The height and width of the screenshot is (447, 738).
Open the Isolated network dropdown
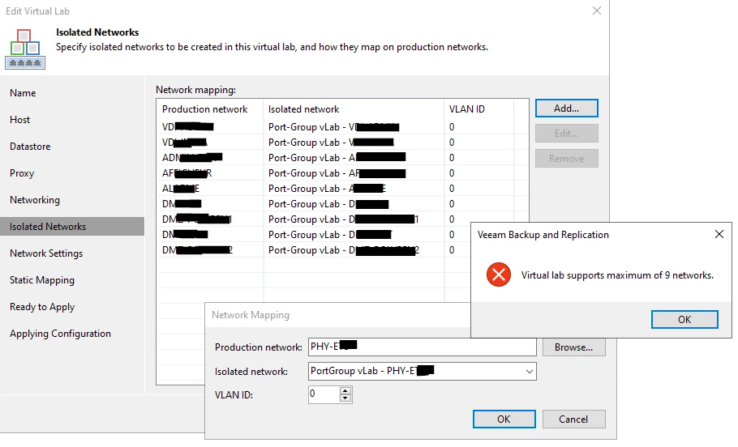(529, 372)
